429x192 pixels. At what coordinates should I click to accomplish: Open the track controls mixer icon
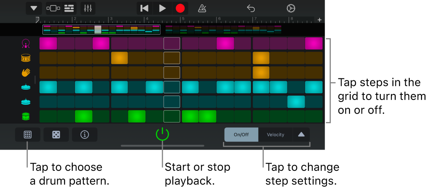coord(88,8)
